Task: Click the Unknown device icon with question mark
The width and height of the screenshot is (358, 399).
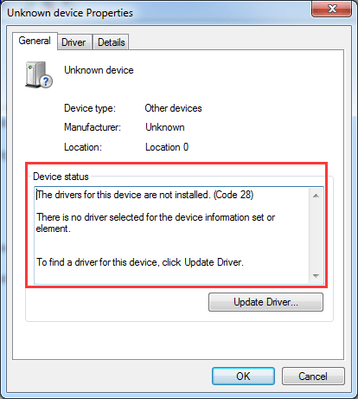Action: [39, 74]
